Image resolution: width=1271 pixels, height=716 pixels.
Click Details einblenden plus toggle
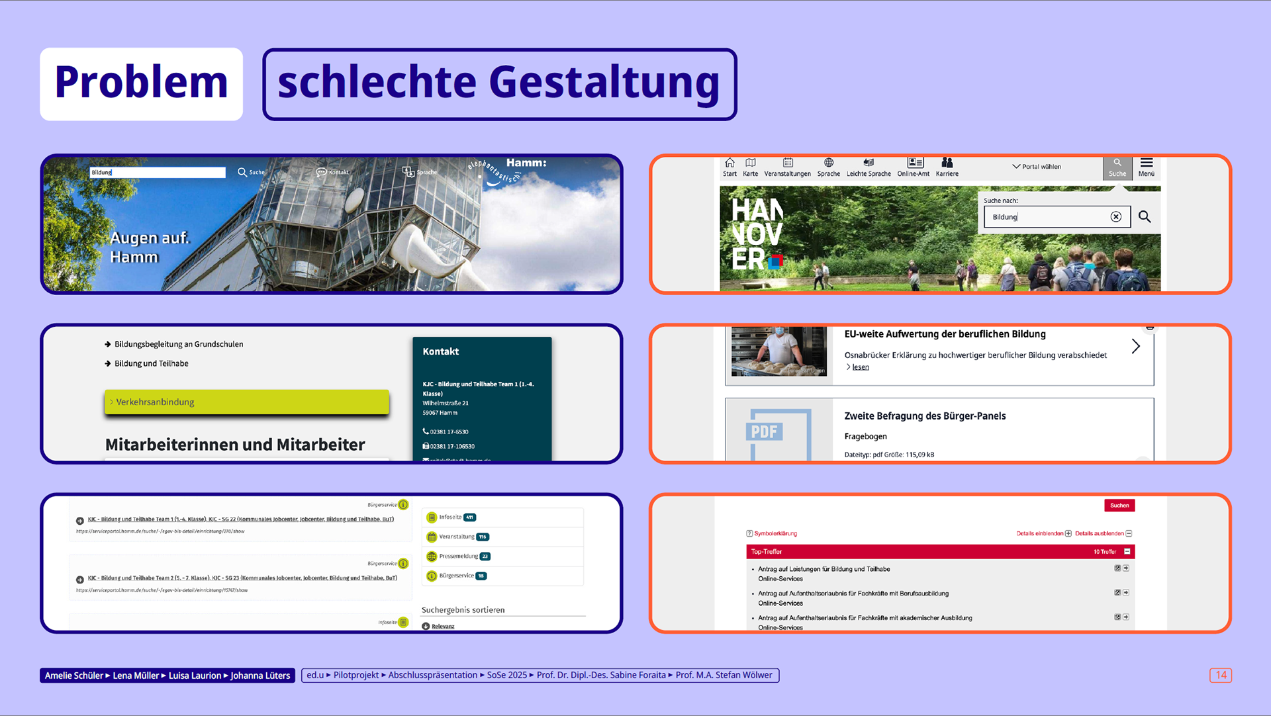(x=1068, y=533)
